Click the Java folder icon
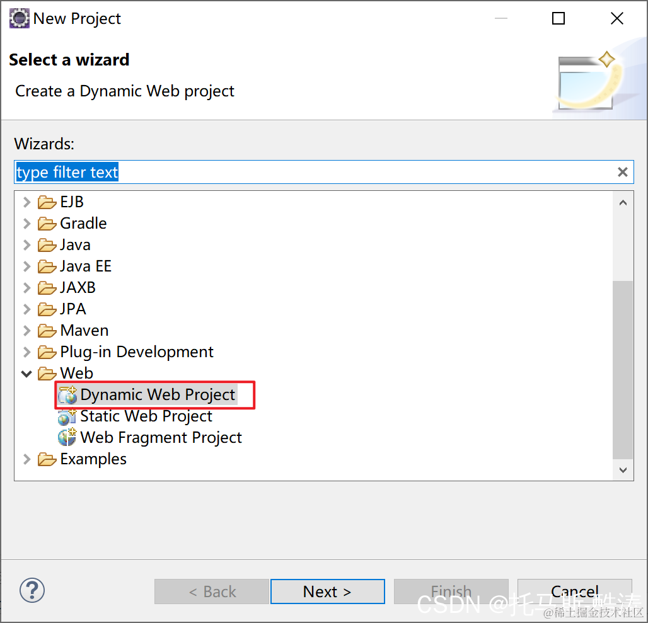The image size is (648, 623). 47,245
